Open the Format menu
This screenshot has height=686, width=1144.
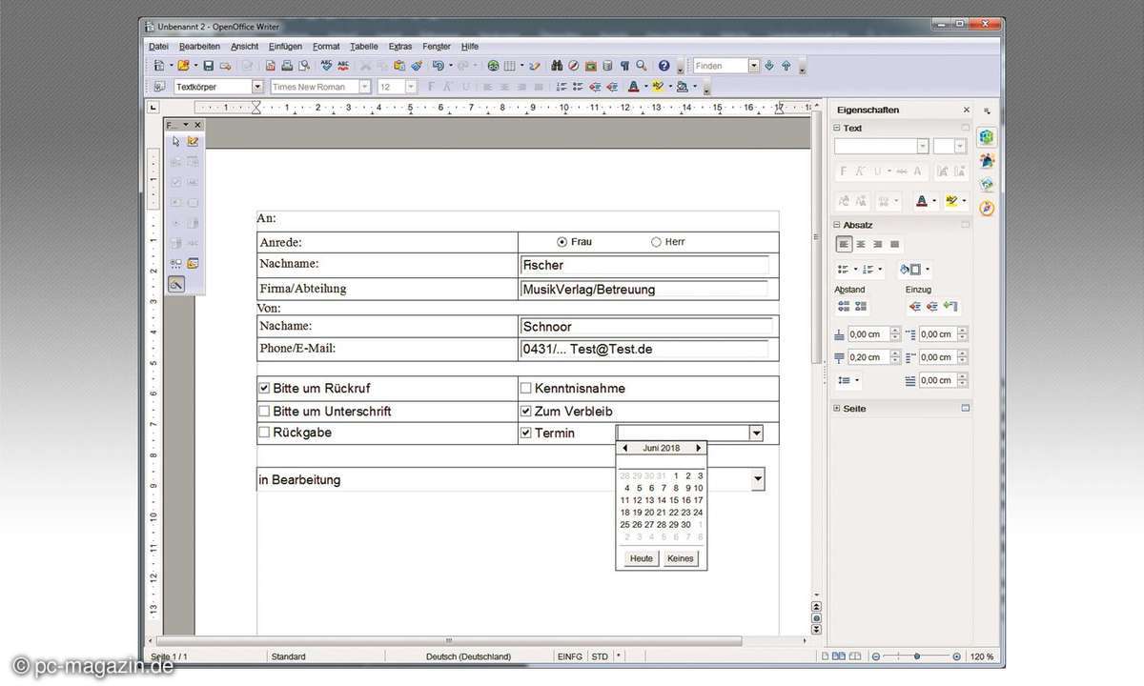click(326, 46)
